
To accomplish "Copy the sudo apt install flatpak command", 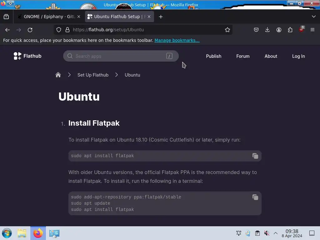I will click(255, 156).
